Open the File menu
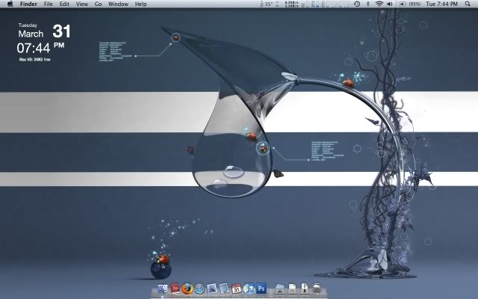The height and width of the screenshot is (299, 478). pyautogui.click(x=48, y=4)
